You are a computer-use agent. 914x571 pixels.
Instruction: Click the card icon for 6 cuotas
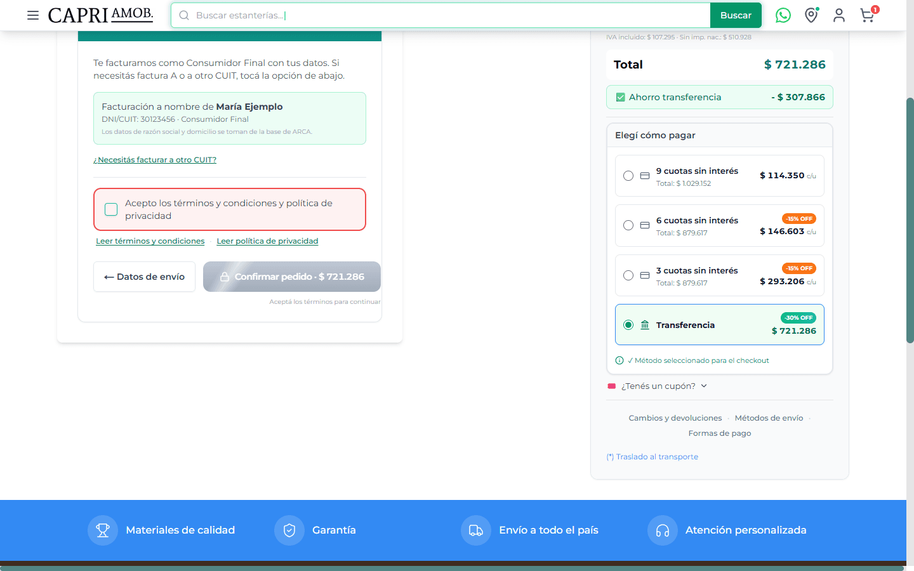tap(645, 225)
